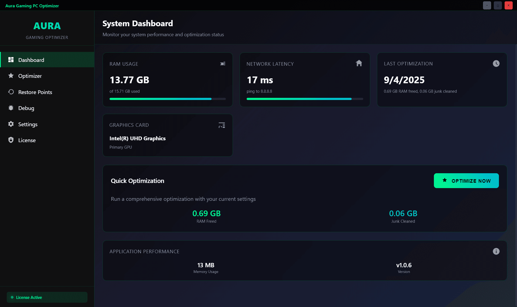Click the RAM Usage card icon
Image resolution: width=517 pixels, height=307 pixels.
(x=223, y=64)
